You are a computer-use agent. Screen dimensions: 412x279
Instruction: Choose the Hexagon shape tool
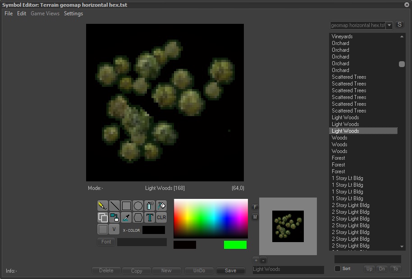(x=138, y=218)
